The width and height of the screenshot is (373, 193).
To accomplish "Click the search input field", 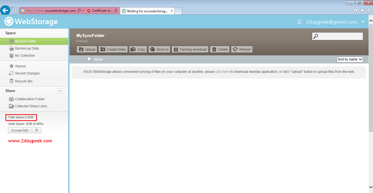I will coord(337,36).
